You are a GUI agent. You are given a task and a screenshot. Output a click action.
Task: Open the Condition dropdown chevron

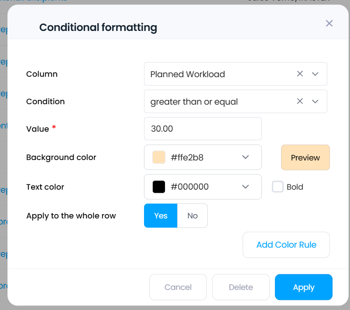click(x=316, y=101)
